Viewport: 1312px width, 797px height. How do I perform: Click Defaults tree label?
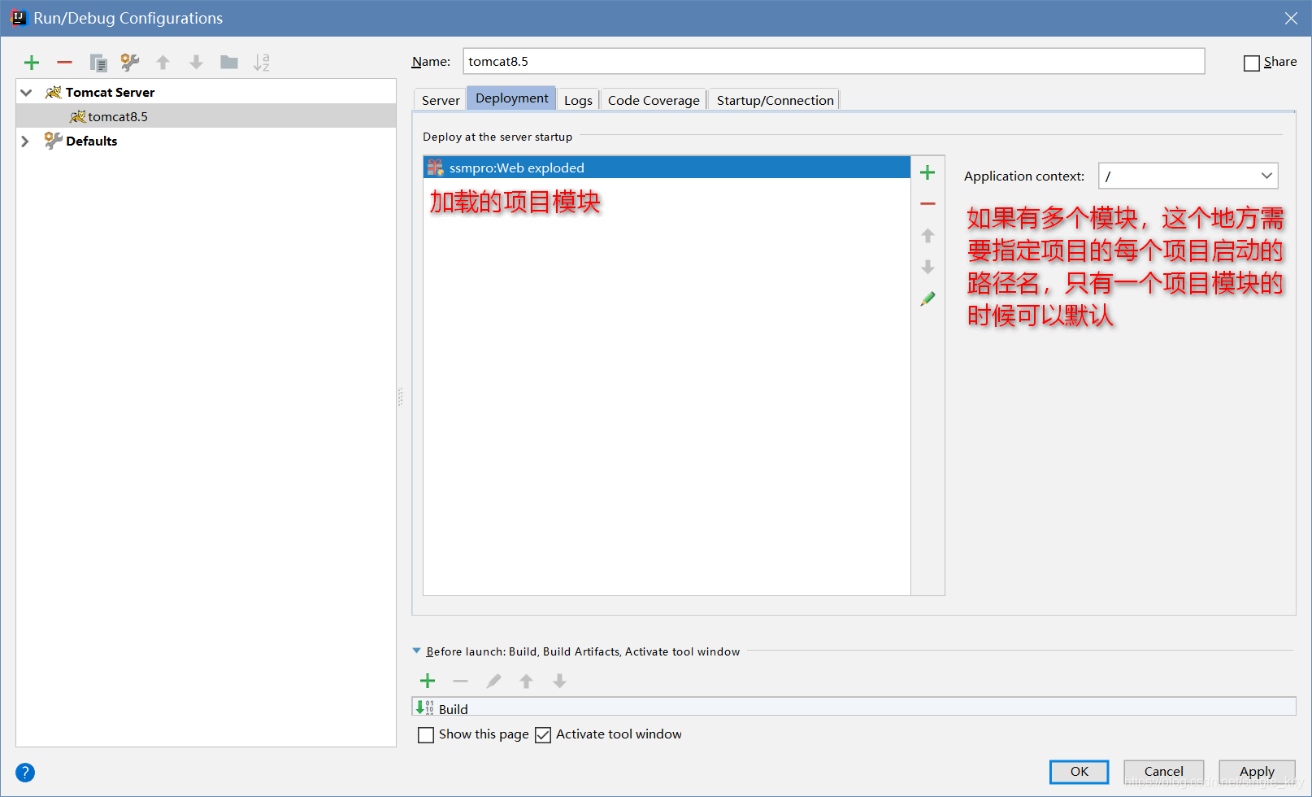(x=91, y=141)
